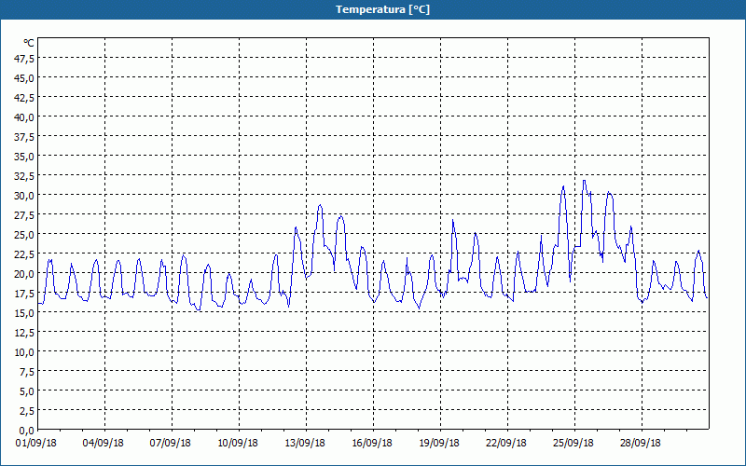Click the 45,0 y-axis label
746x466 pixels.
[x=24, y=78]
